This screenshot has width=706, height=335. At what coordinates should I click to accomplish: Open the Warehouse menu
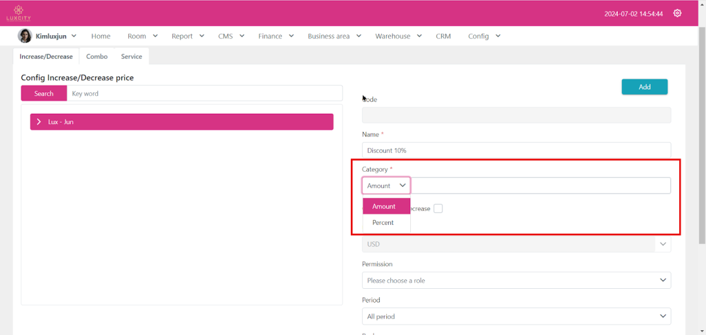(397, 36)
